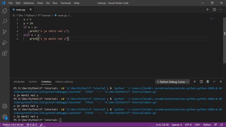The image size is (226, 127).
Task: Click terminal output 'x je větší než y'
Action: 26,106
